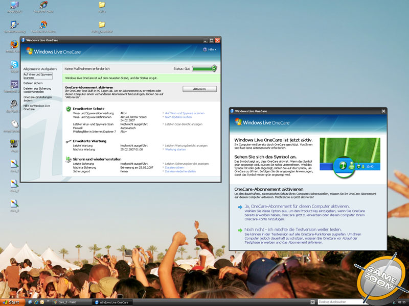
Task: Click the mail quick launch icon
Action: click(x=42, y=302)
